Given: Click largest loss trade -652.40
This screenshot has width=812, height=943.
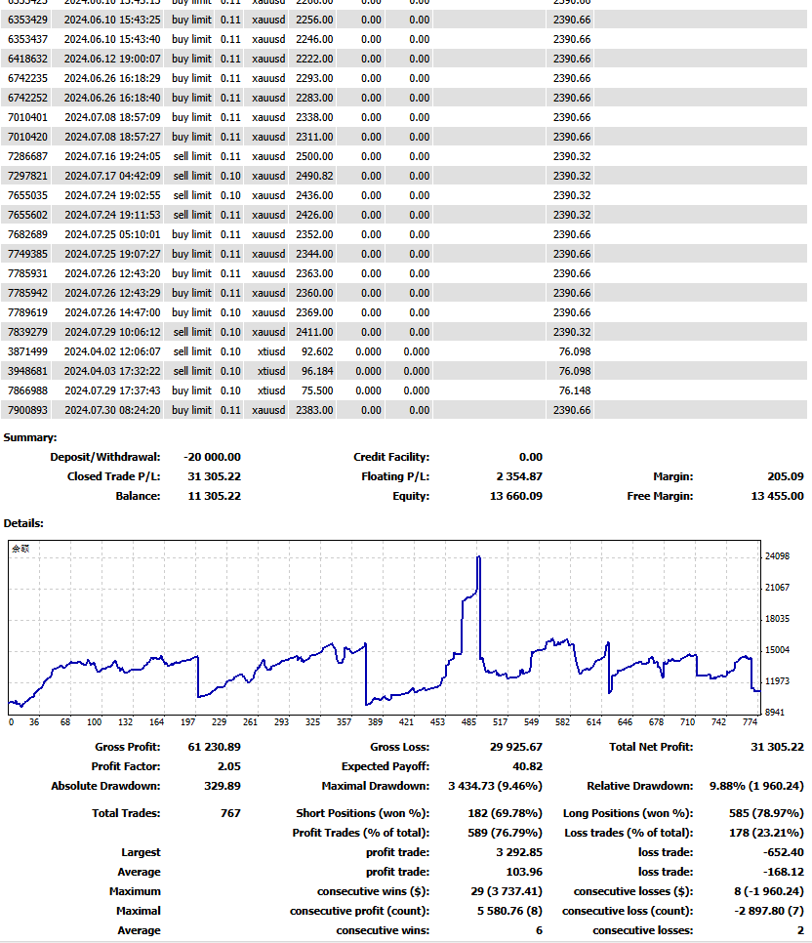Looking at the screenshot, I should tap(783, 852).
